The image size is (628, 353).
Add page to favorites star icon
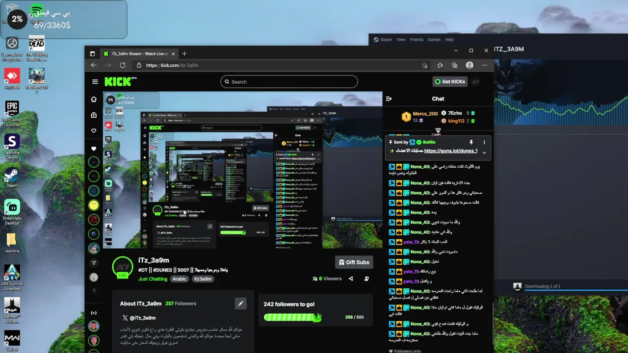(424, 65)
